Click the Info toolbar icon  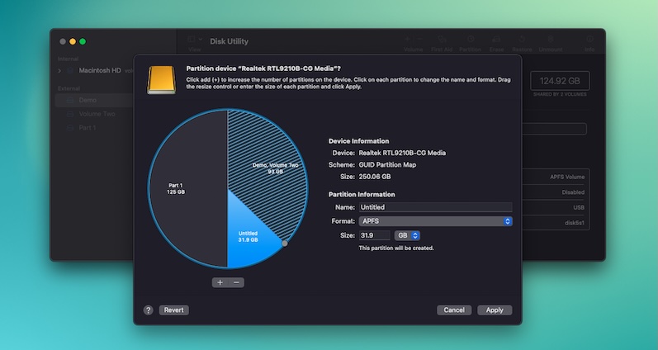[589, 41]
